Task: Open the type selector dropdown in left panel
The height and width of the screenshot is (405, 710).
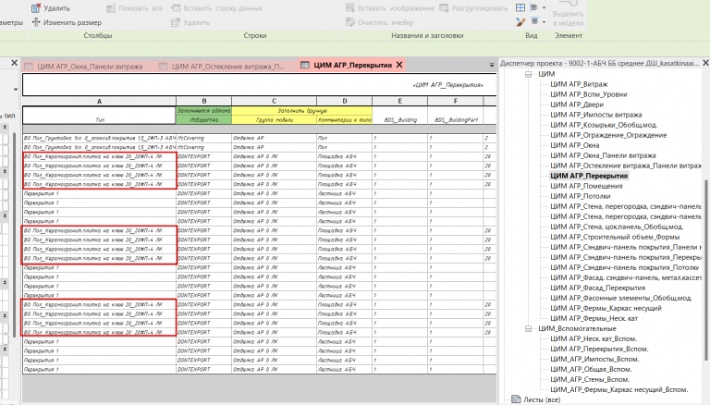Action: (15, 90)
